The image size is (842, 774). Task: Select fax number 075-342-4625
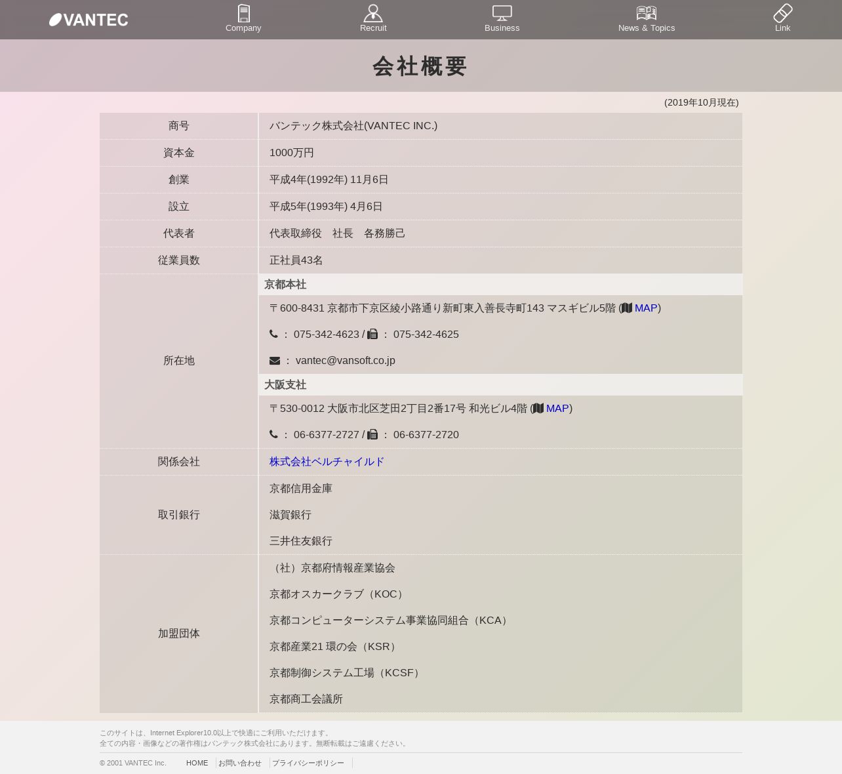coord(426,335)
